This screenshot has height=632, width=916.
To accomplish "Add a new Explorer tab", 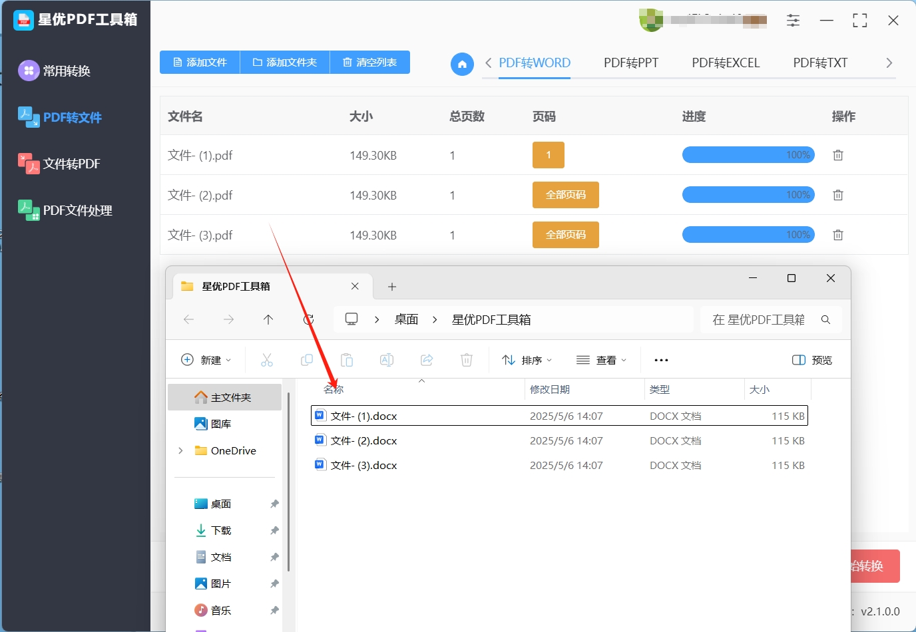I will (392, 287).
